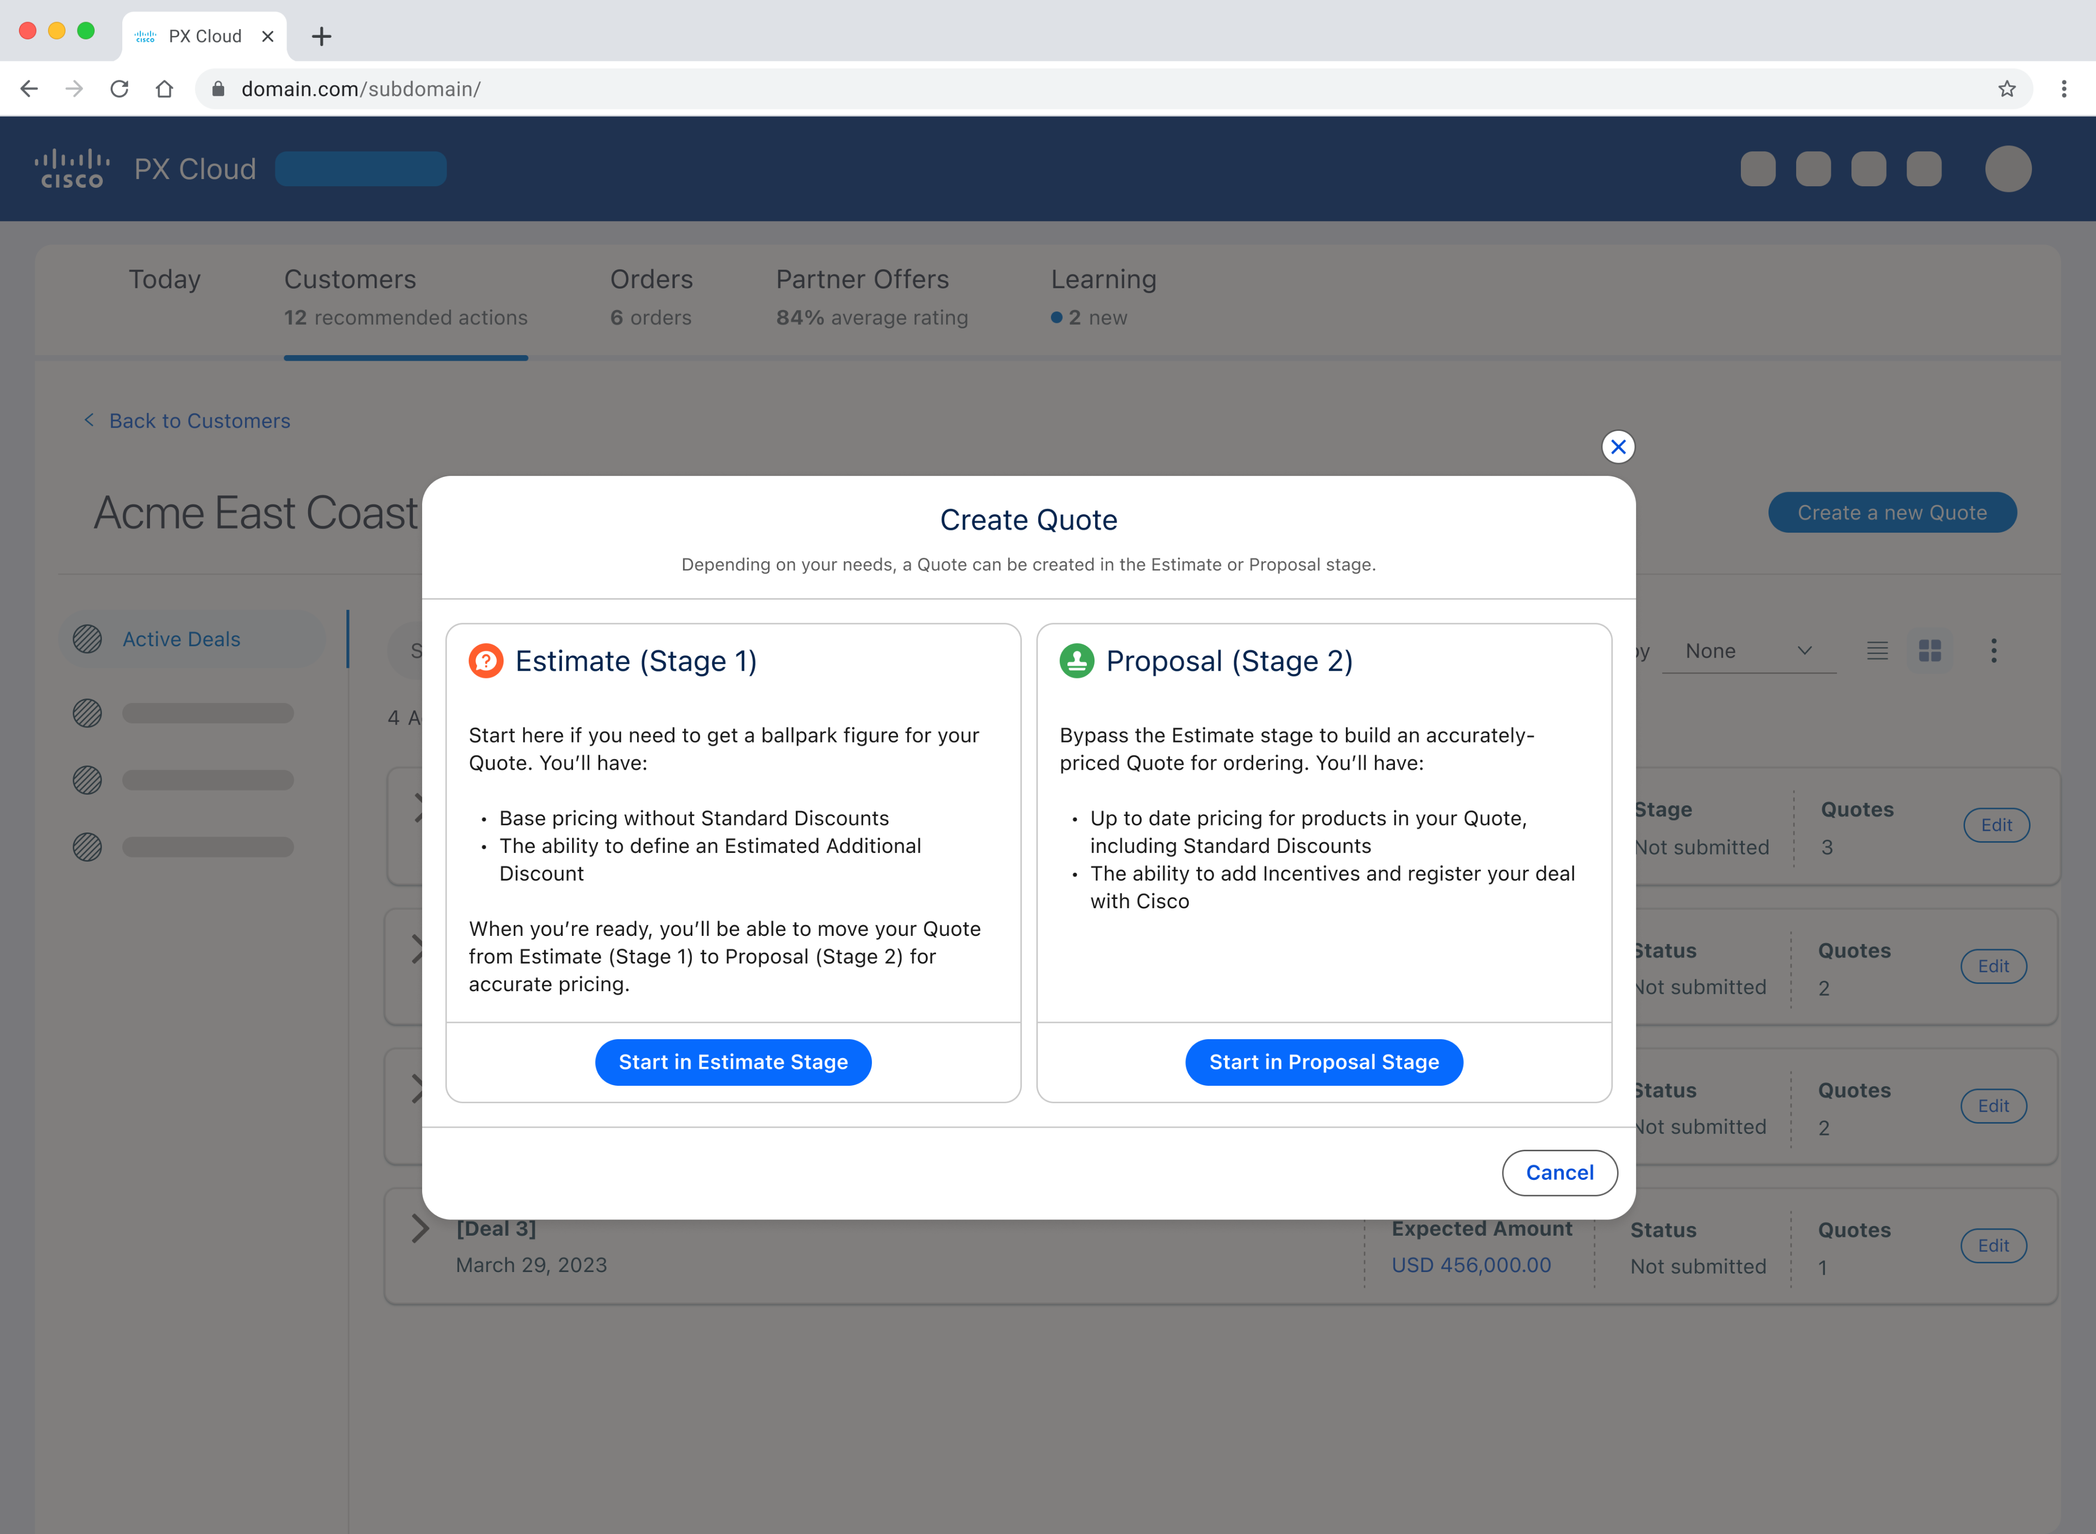The image size is (2096, 1534).
Task: Open the None sort dropdown
Action: (x=1748, y=651)
